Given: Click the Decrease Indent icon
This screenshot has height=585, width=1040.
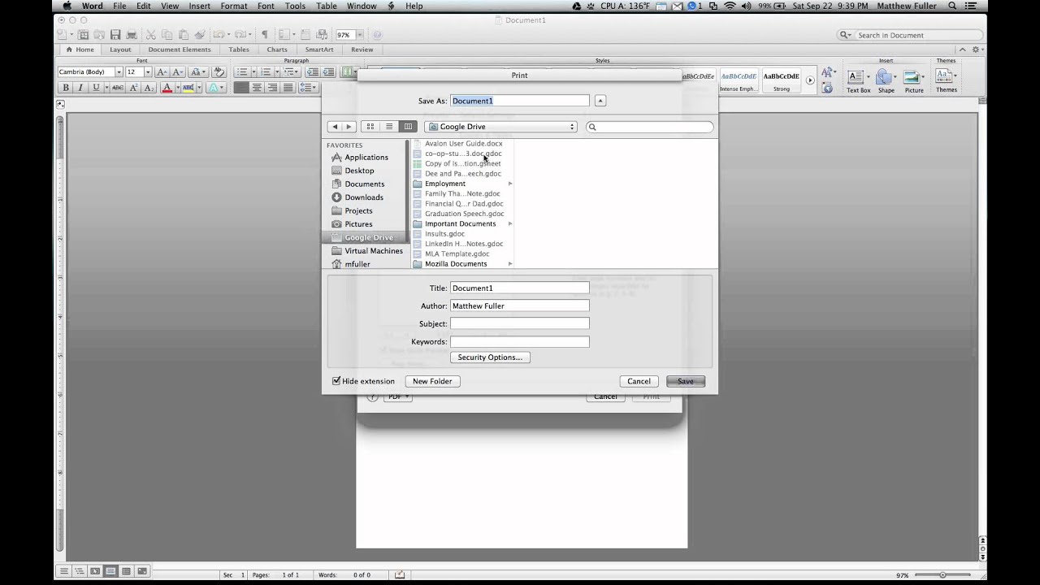Looking at the screenshot, I should click(x=312, y=72).
